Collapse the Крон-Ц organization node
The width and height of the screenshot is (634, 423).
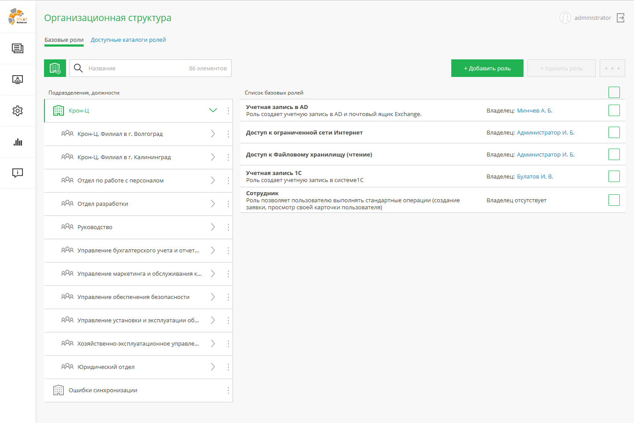tap(213, 111)
